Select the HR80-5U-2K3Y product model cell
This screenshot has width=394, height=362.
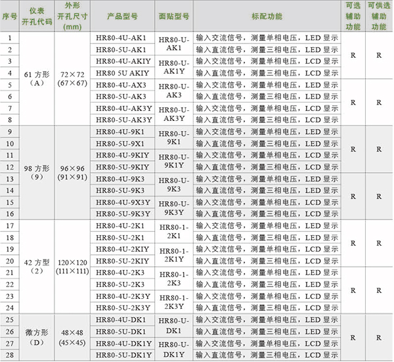coord(123,307)
